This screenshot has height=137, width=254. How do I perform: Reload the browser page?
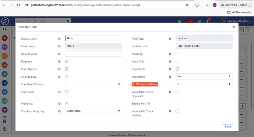18,5
